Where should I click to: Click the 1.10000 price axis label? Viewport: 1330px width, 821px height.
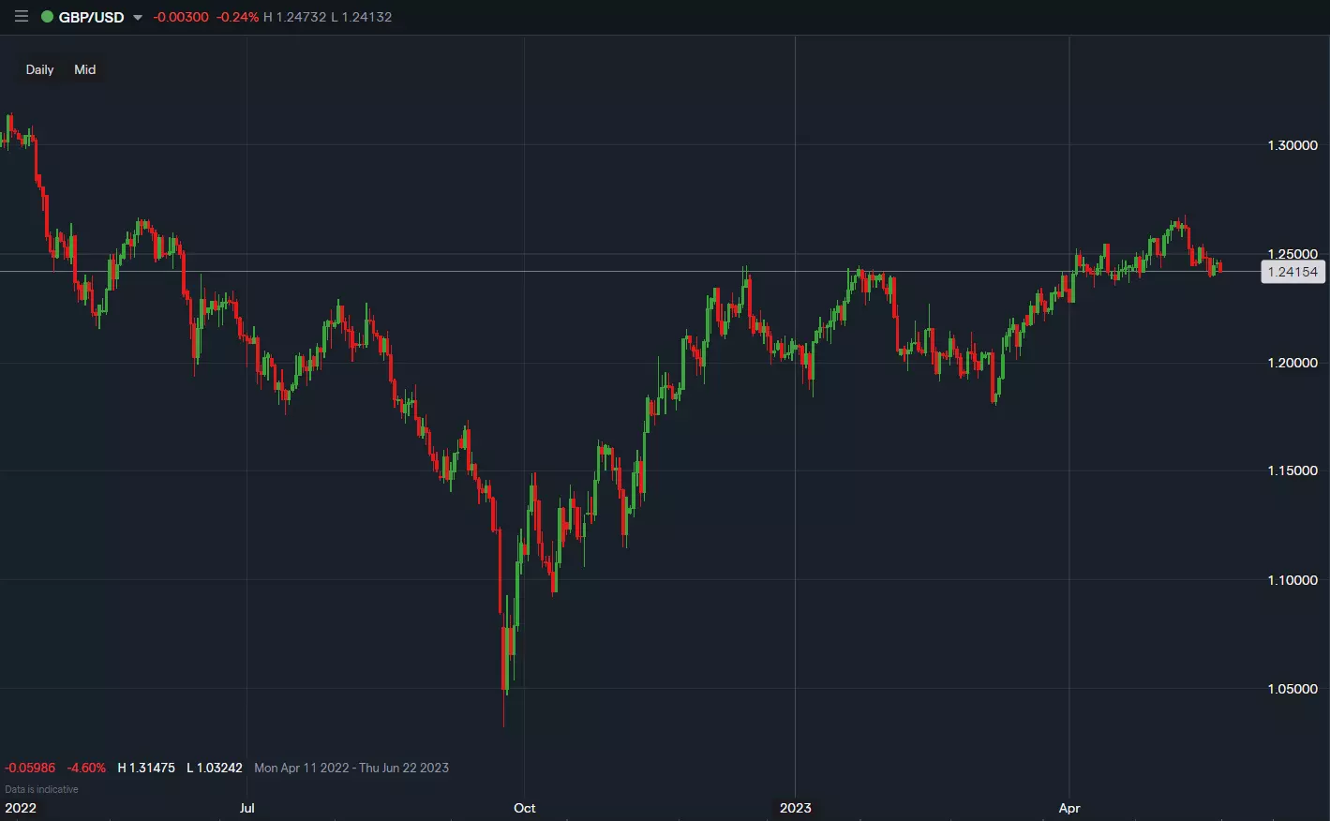[x=1293, y=580]
